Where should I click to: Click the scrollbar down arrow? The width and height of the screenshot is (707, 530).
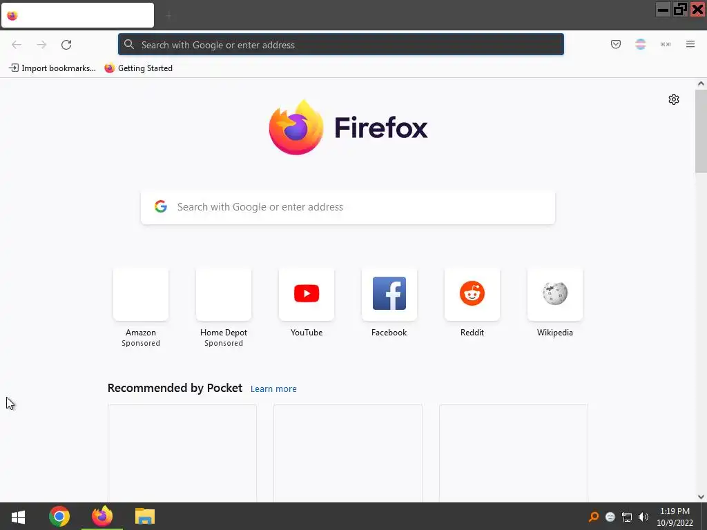[x=701, y=497]
